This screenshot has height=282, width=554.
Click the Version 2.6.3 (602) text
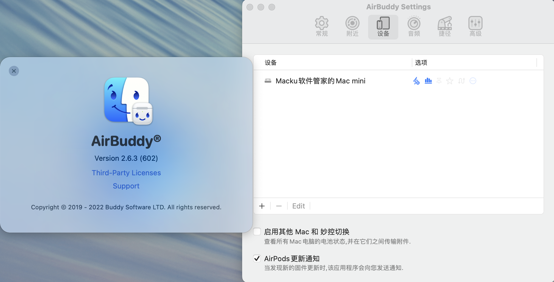[126, 158]
